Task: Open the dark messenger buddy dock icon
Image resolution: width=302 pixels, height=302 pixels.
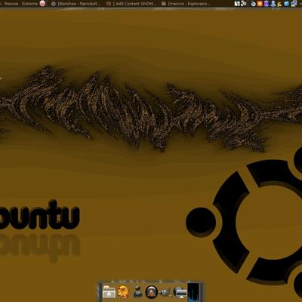Action: (x=137, y=292)
